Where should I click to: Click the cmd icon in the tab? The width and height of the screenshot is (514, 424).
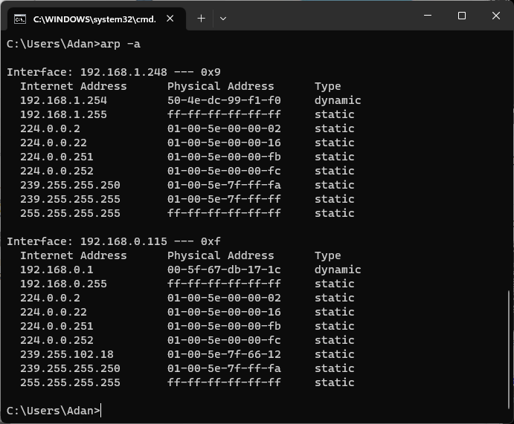pyautogui.click(x=22, y=19)
